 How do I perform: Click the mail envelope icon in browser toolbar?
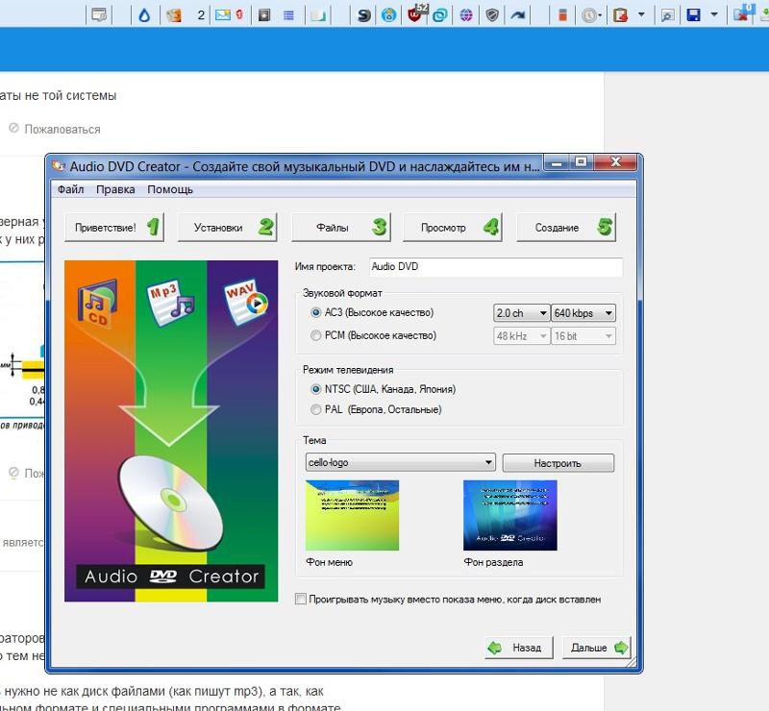(223, 14)
